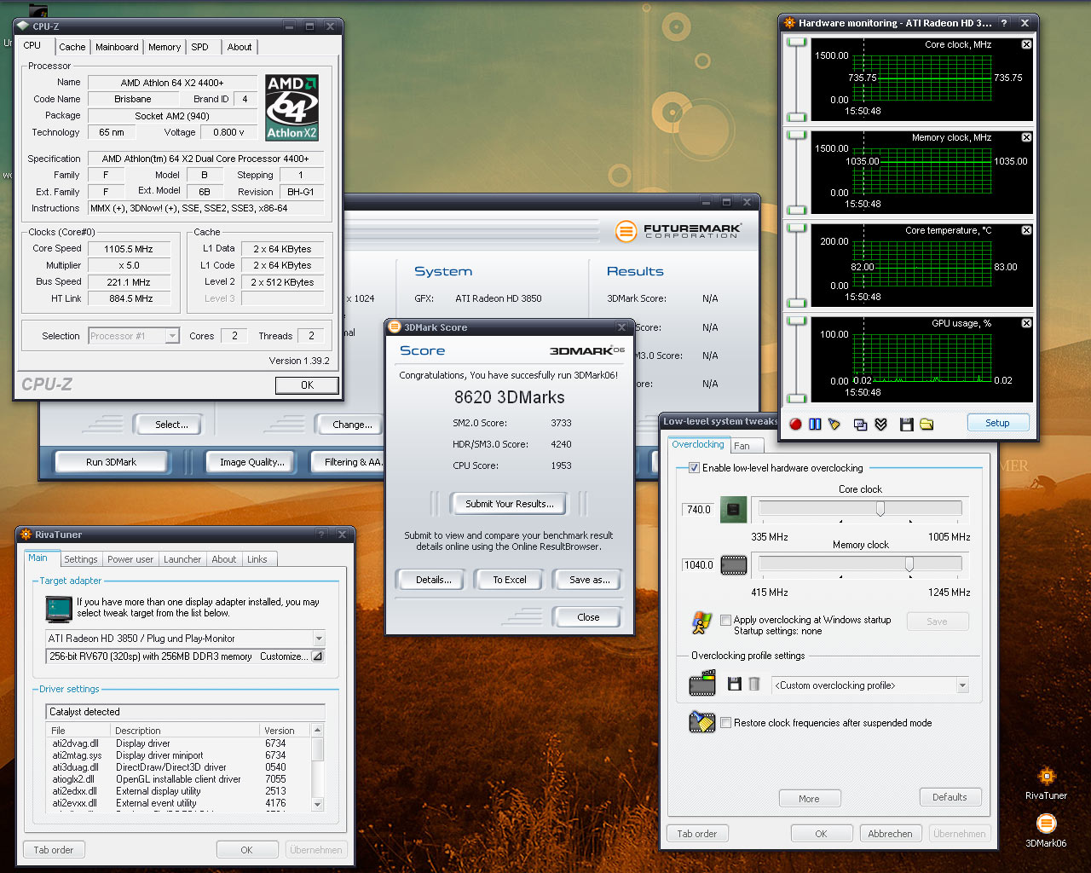Click the broom chip icon near Restore clock frequencies
This screenshot has height=873, width=1091.
tap(702, 722)
